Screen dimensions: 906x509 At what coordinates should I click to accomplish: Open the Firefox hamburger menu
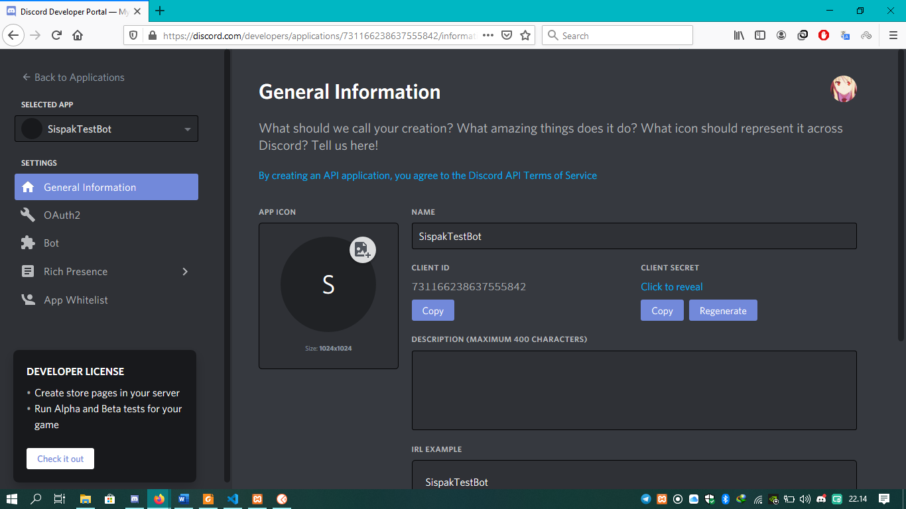click(x=893, y=36)
